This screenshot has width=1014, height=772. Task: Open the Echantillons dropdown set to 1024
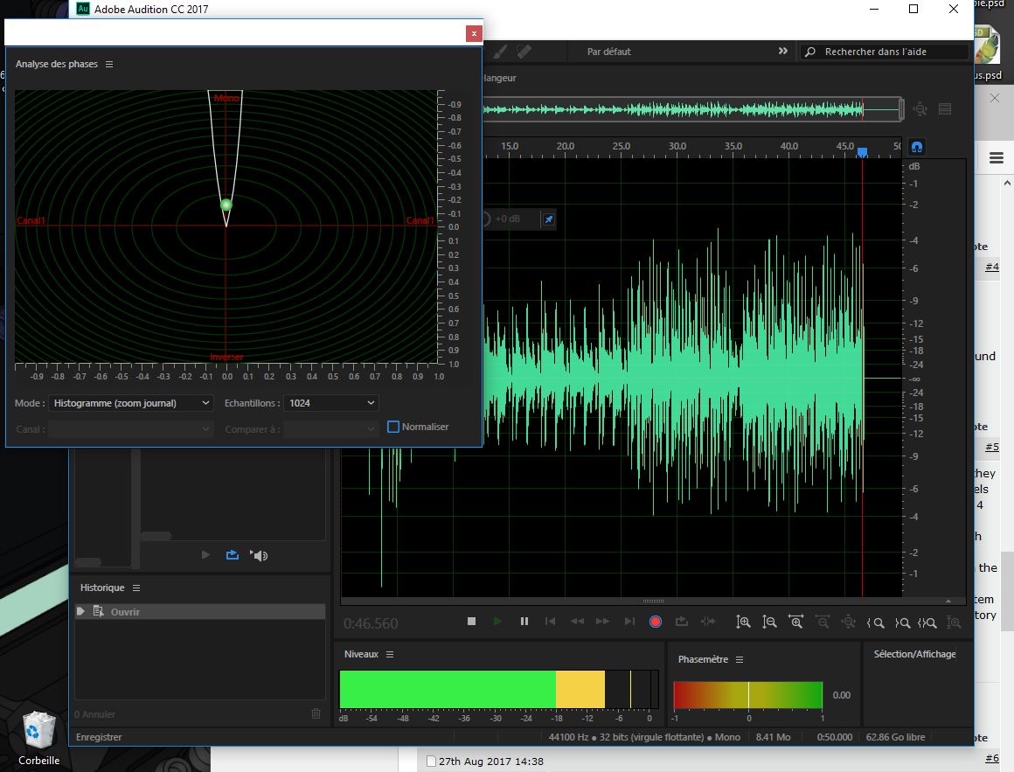331,403
